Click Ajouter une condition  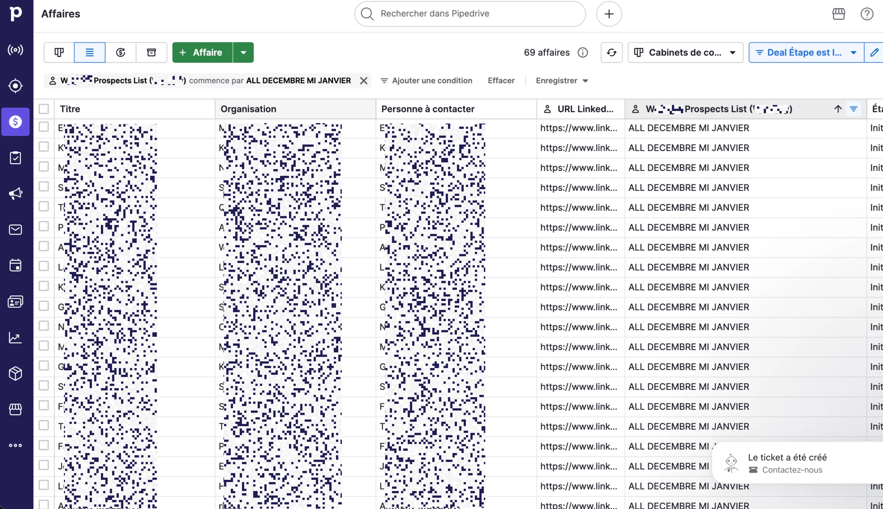426,81
